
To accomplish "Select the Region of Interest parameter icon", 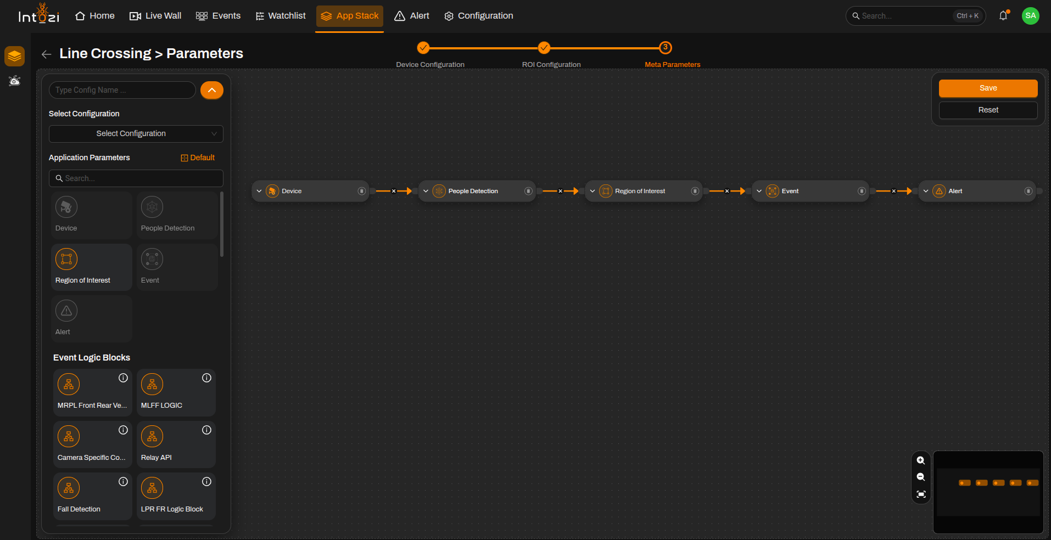I will (66, 259).
